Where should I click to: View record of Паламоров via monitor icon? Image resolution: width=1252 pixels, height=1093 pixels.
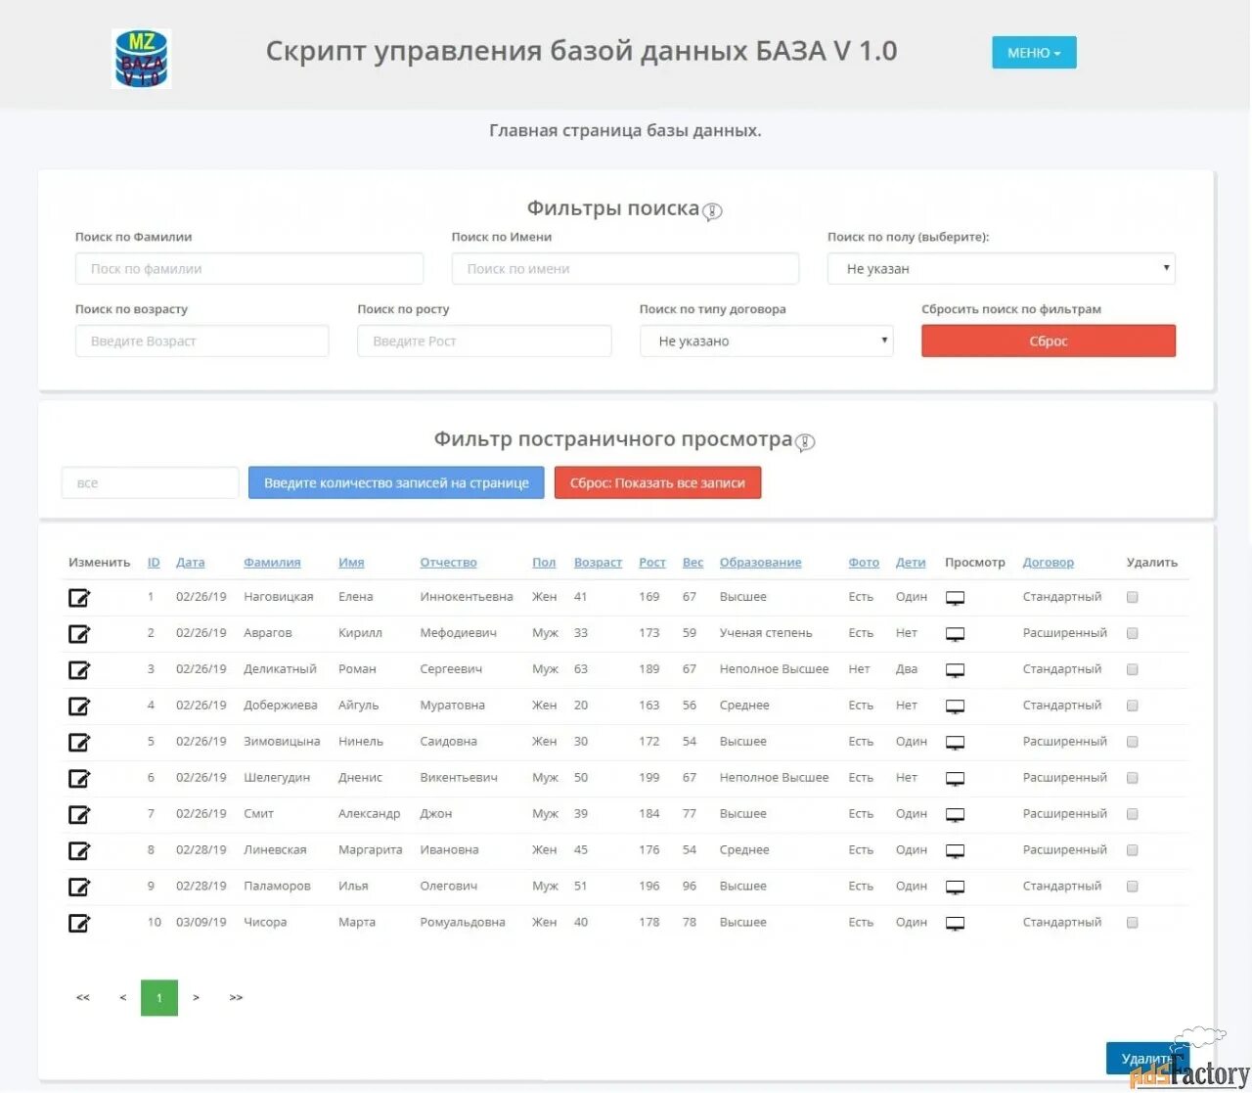(956, 888)
